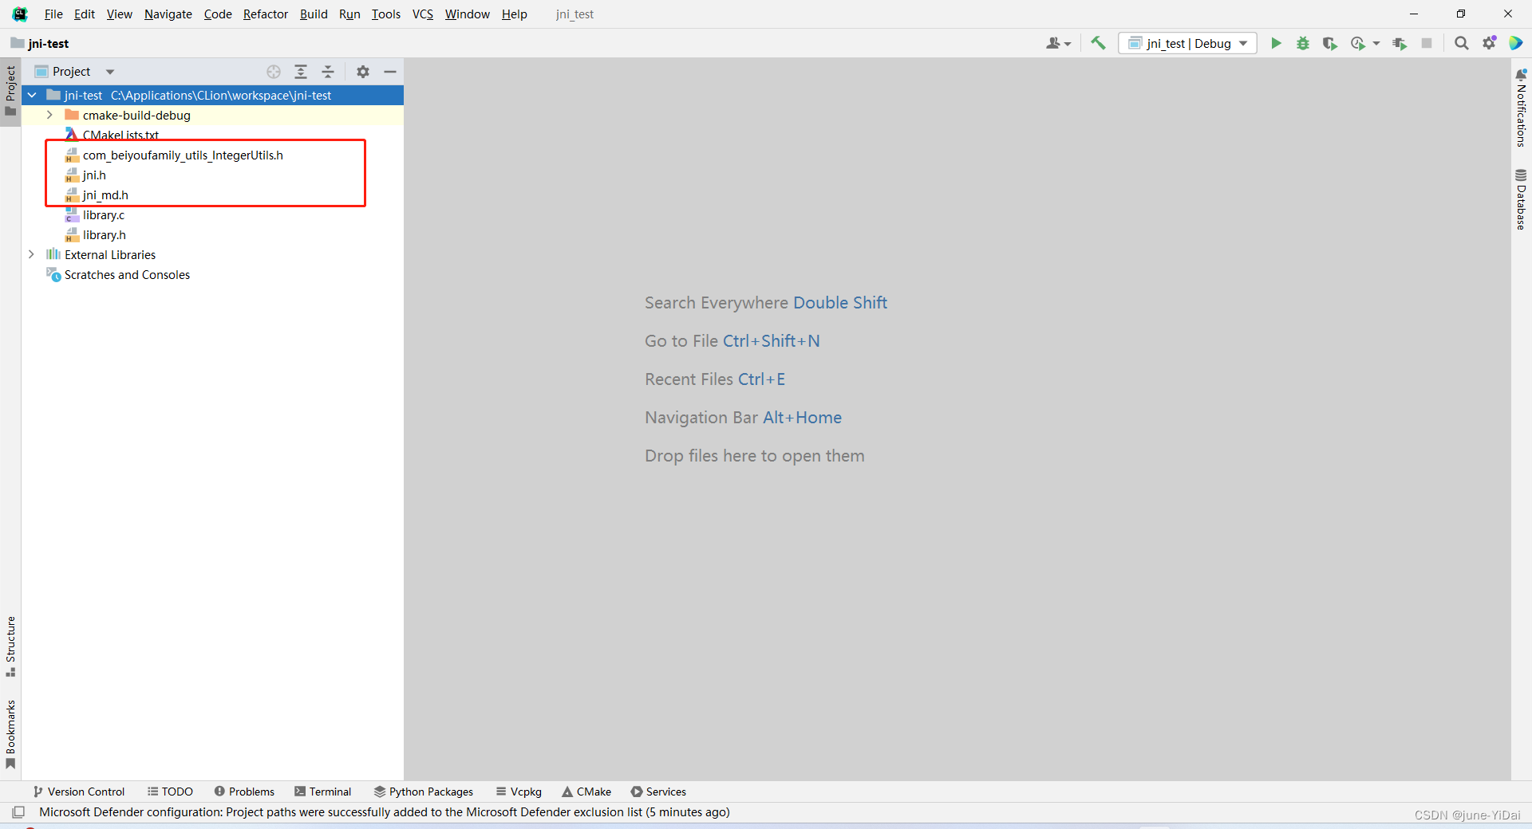This screenshot has height=829, width=1532.
Task: Open the Tools menu
Action: (386, 14)
